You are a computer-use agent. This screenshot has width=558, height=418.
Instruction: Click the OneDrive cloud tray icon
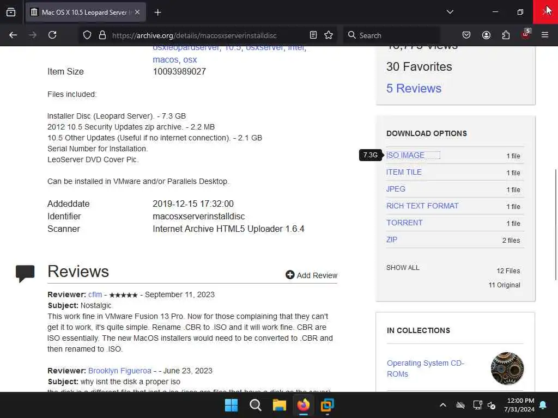(x=460, y=405)
